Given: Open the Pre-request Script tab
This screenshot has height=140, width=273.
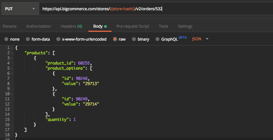Looking at the screenshot, I should 133,26.
